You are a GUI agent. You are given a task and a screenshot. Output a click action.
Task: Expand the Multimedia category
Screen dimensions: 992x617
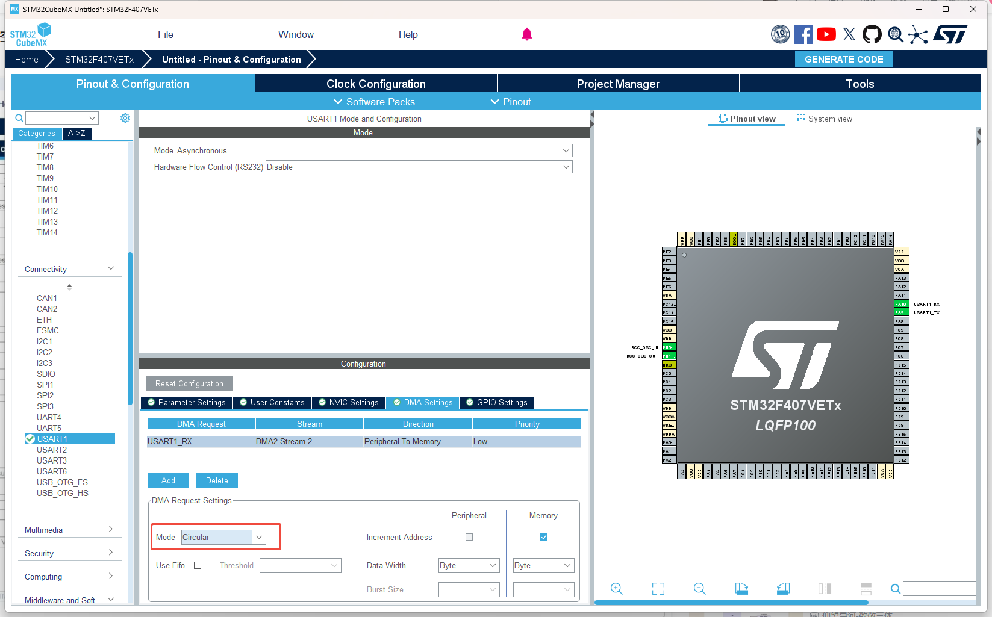click(111, 529)
